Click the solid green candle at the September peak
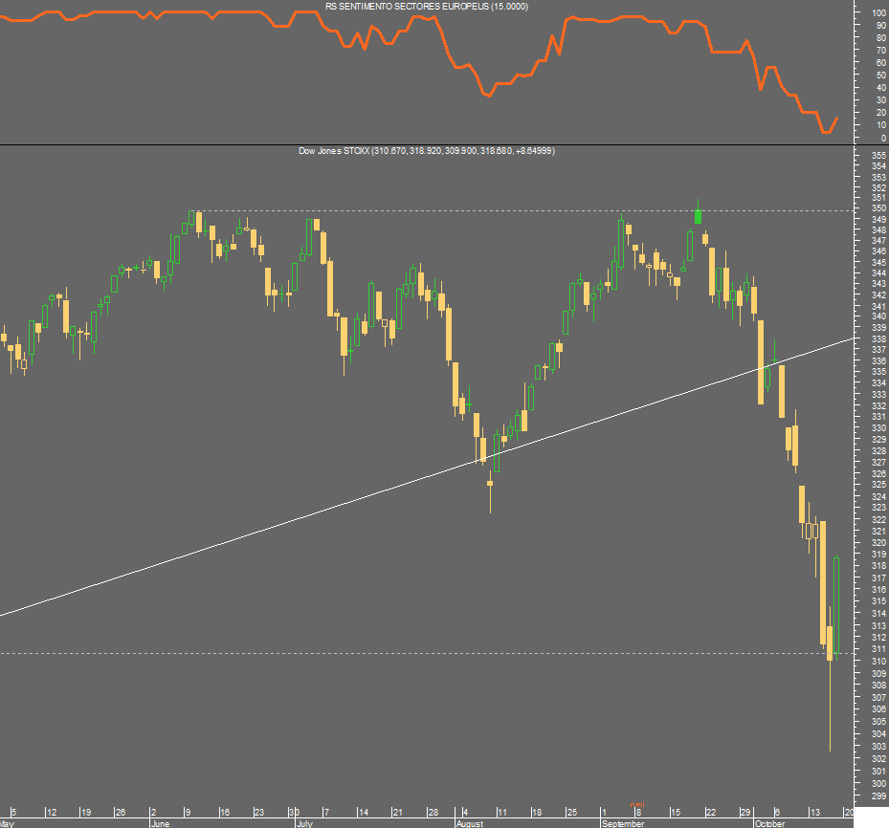The image size is (889, 828). (698, 216)
